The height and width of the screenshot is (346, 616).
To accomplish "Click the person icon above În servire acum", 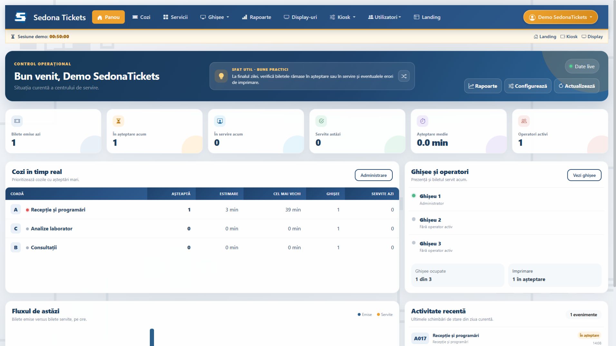I will pyautogui.click(x=220, y=121).
